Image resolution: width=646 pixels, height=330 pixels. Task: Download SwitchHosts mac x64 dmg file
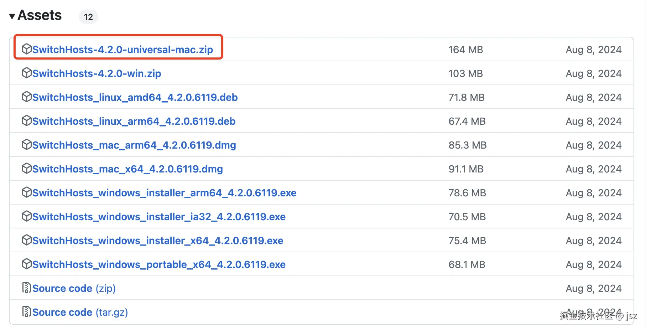pos(127,169)
